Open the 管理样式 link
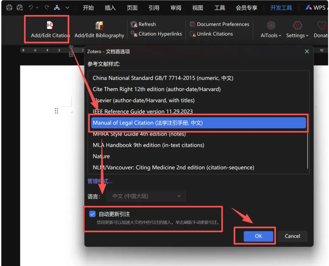Viewport: 329px width, 266px height. tap(100, 181)
